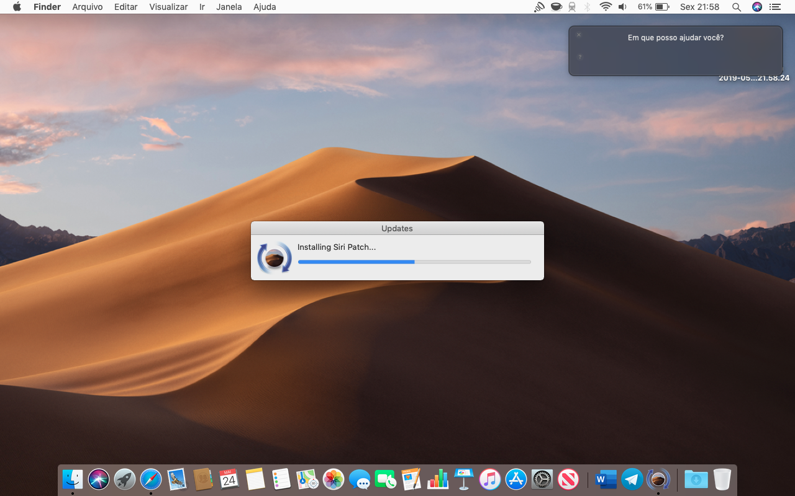This screenshot has width=795, height=496.
Task: Open the Visualizar menu
Action: [168, 7]
